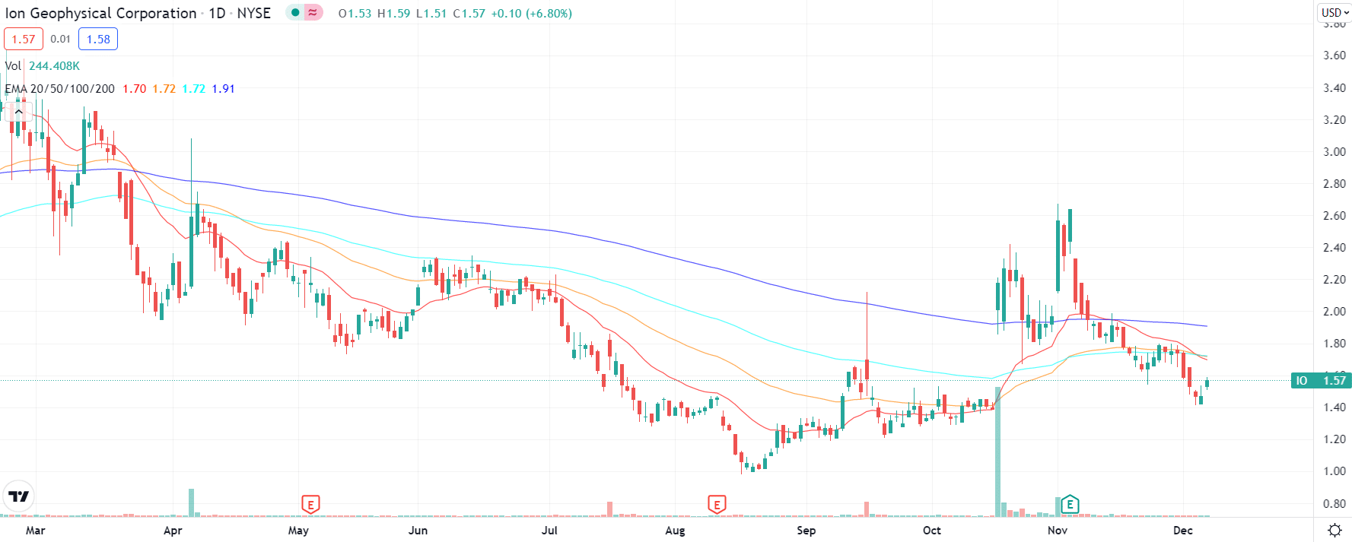Click the Aug label on time axis
Viewport: 1352px width, 542px height.
click(x=675, y=531)
